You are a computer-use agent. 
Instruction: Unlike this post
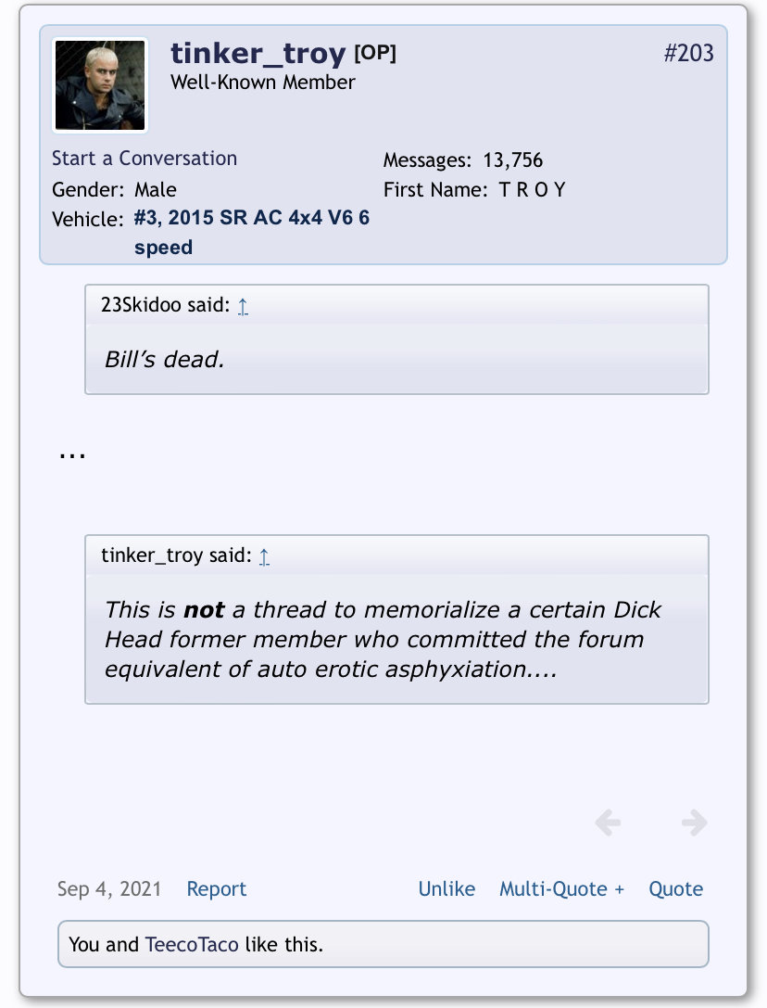(x=446, y=888)
